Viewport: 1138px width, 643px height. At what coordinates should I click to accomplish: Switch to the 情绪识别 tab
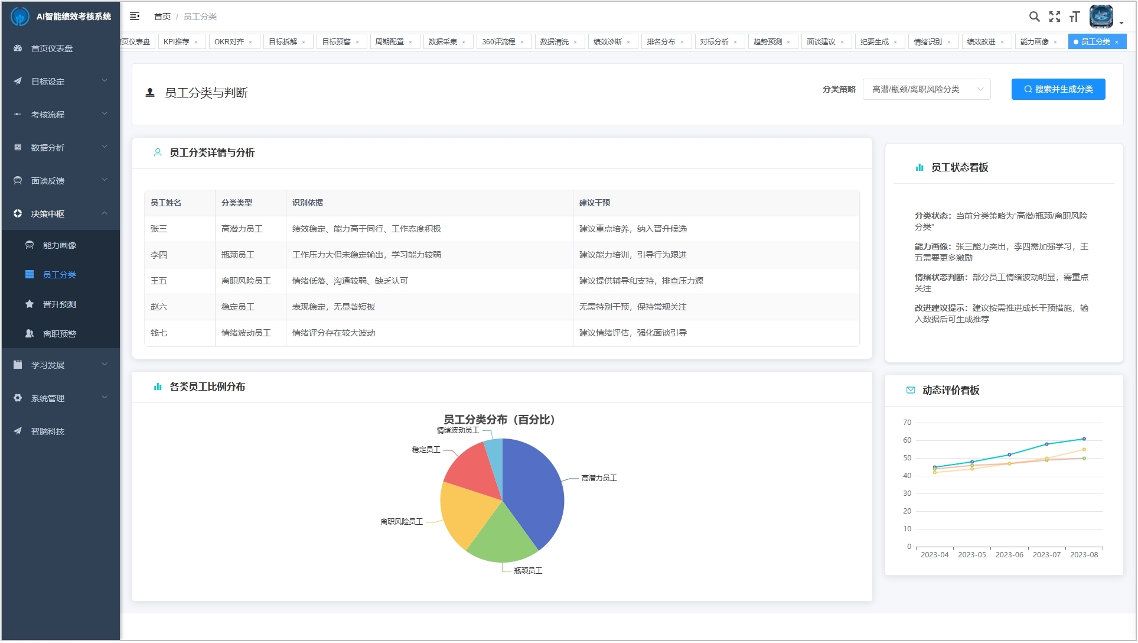[x=927, y=42]
